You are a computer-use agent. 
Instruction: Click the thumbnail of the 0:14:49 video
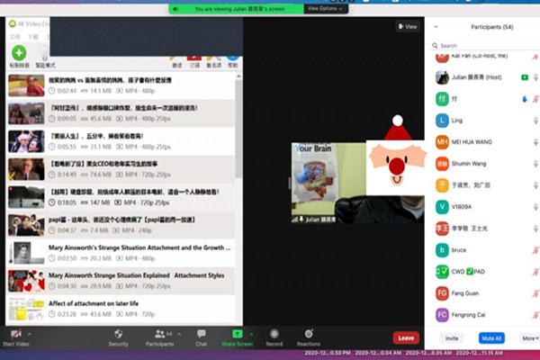click(x=26, y=169)
